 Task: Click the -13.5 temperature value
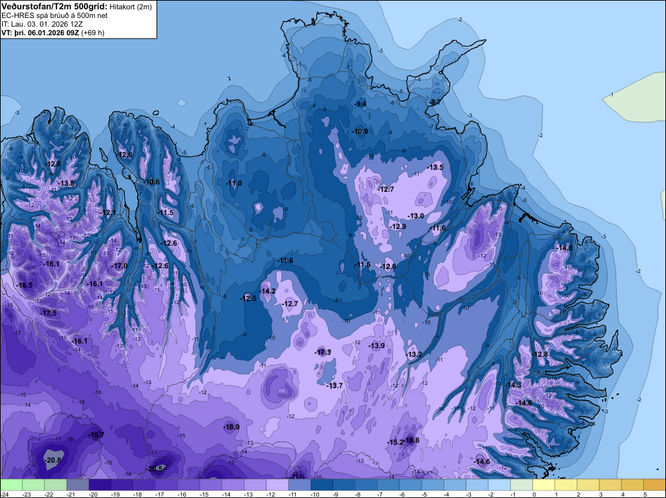coord(436,167)
